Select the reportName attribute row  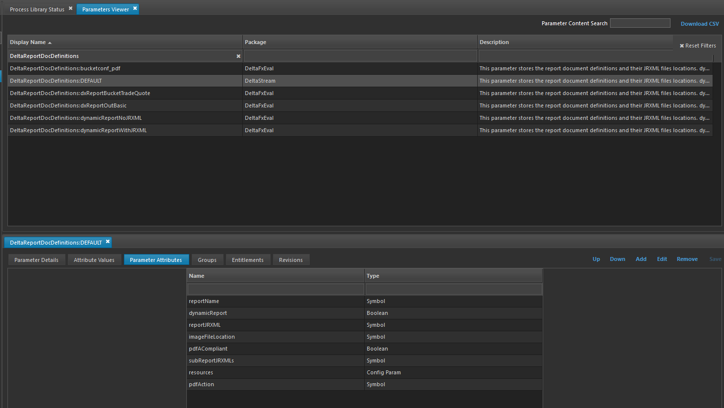pos(364,301)
